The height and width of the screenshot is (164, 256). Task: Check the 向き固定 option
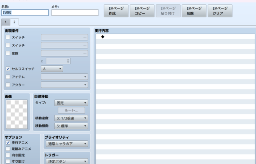pyautogui.click(x=8, y=155)
